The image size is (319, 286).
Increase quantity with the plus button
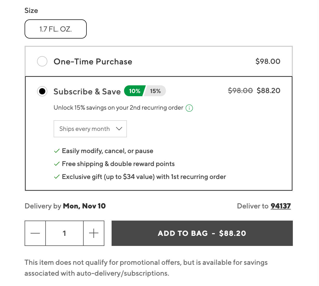click(94, 233)
